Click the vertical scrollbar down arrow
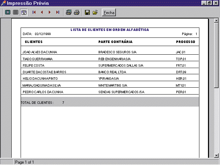 pyautogui.click(x=217, y=155)
